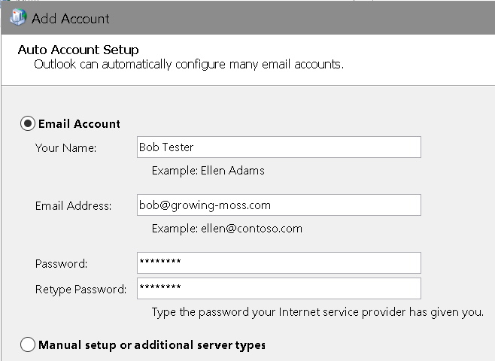
Task: Select the Retype Password field
Action: [279, 288]
